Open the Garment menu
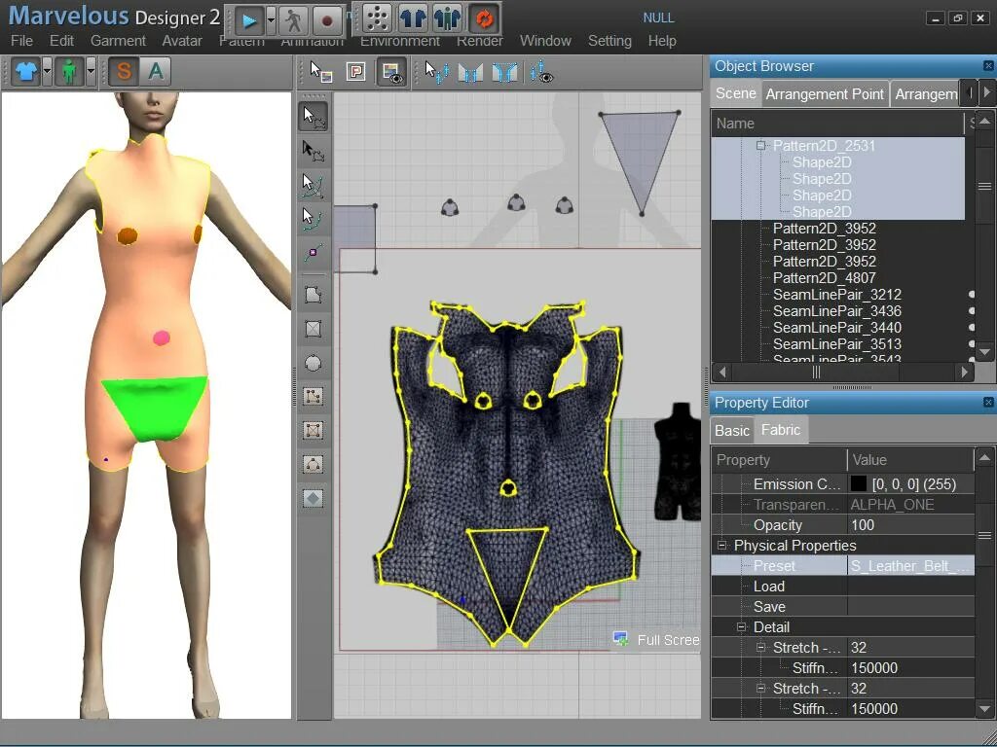The height and width of the screenshot is (747, 997). click(x=118, y=41)
